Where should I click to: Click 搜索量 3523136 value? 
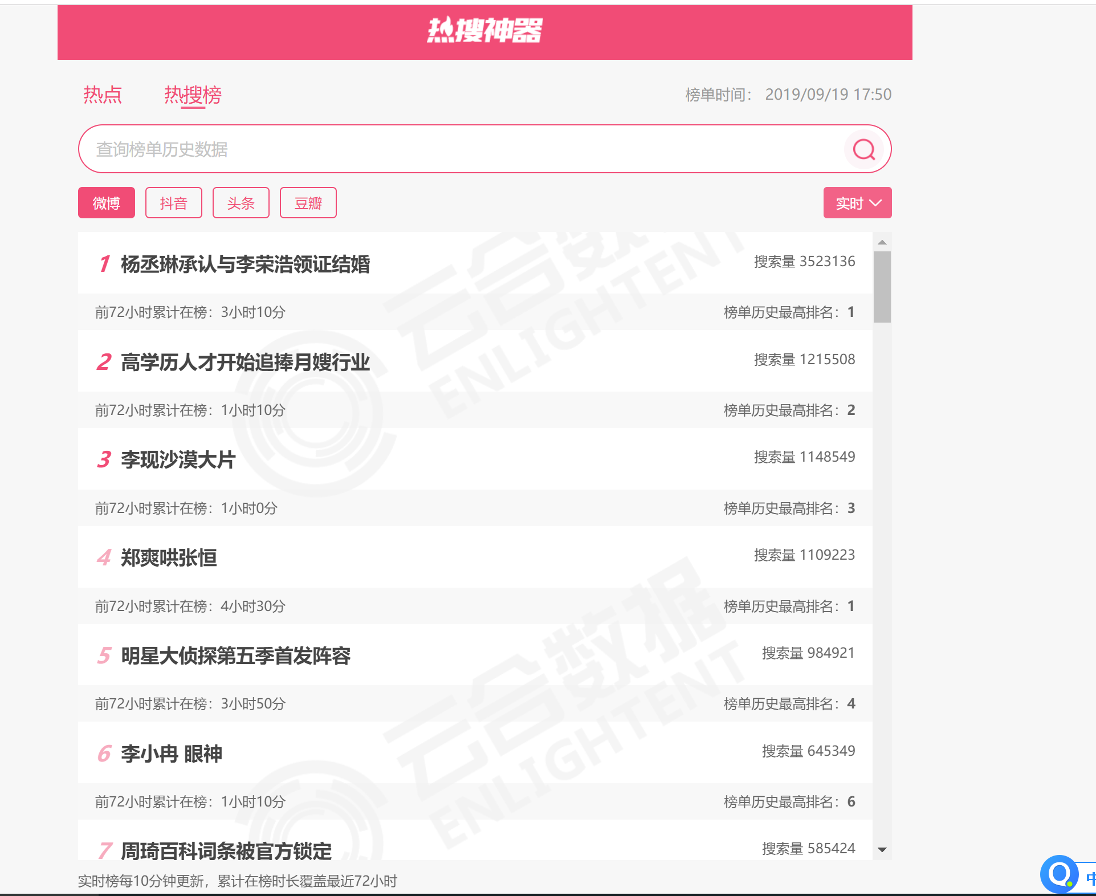(x=804, y=262)
